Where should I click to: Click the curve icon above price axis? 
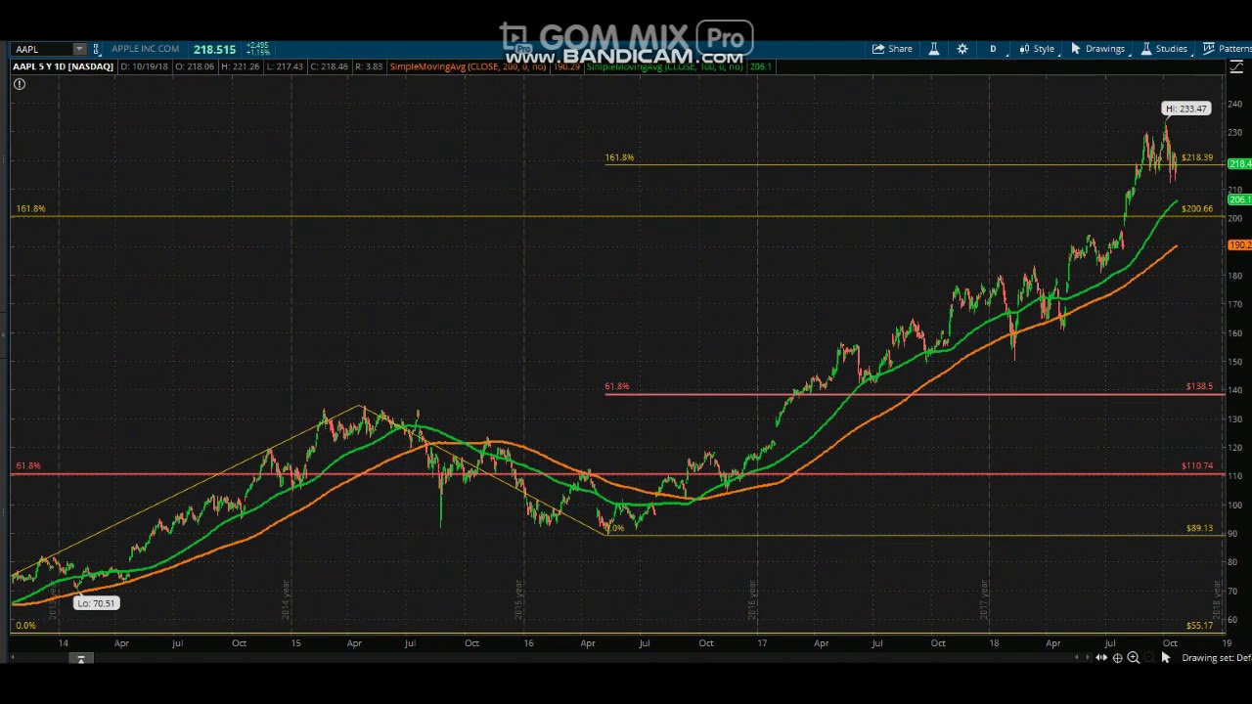(1237, 66)
